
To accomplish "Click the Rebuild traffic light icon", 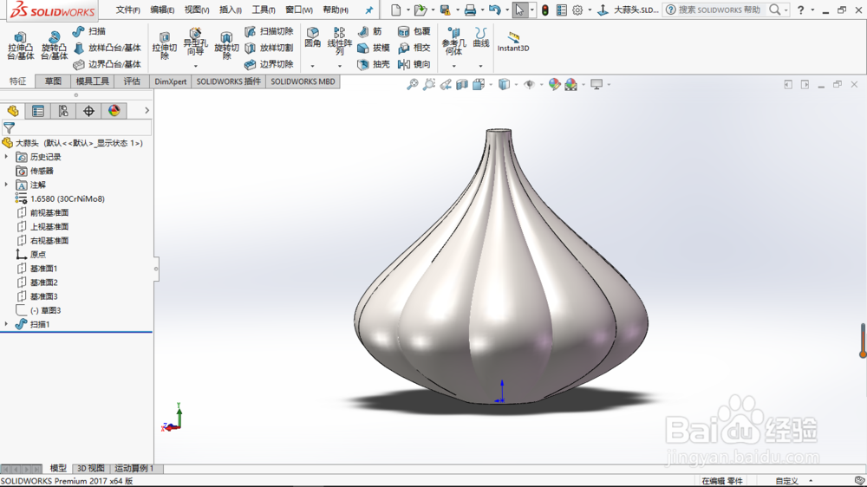I will click(x=544, y=10).
